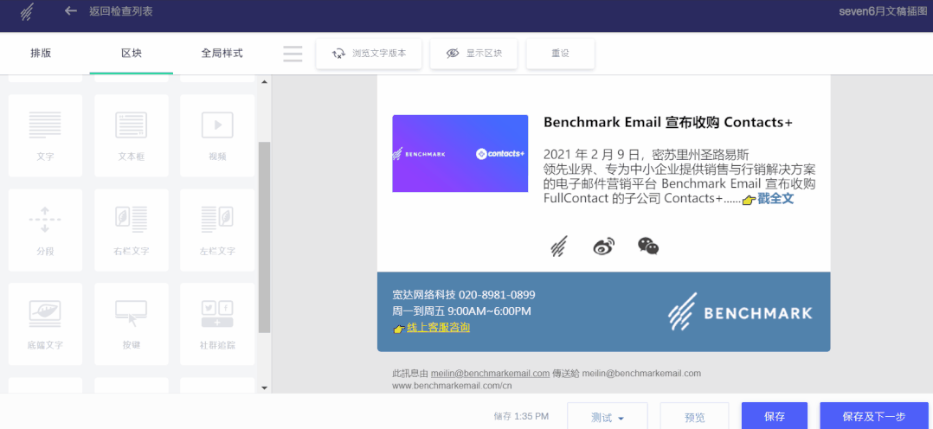Click the BENCHMARK footer logo
Viewport: 933px width, 429px height.
click(x=740, y=311)
